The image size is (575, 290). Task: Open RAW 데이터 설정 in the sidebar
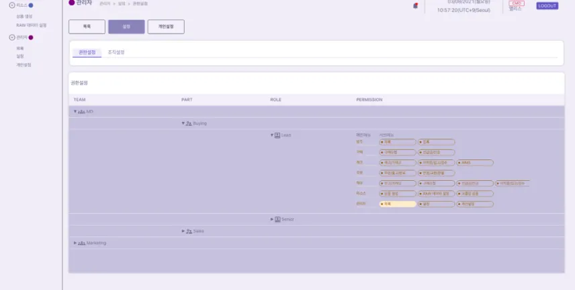point(31,25)
